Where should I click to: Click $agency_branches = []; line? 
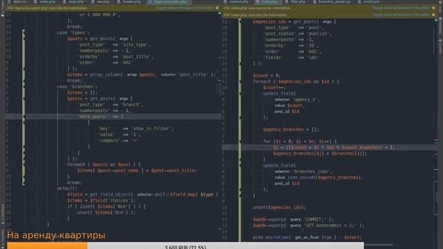click(291, 129)
